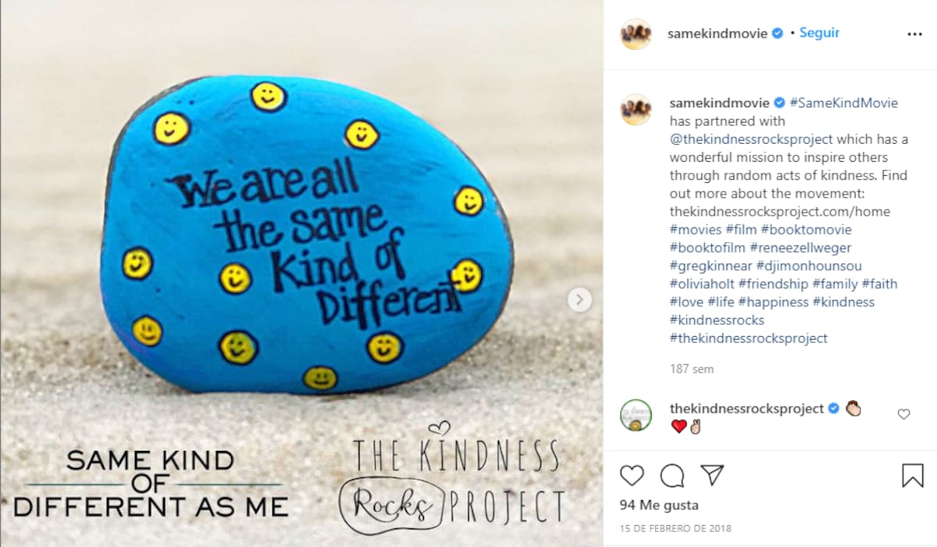Open the #kindnessrocks hashtag
Viewport: 937px width, 547px height.
(x=717, y=320)
